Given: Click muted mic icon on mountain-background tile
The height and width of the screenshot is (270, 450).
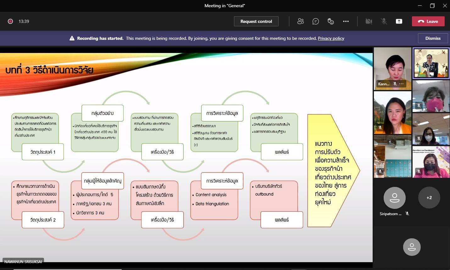Looking at the screenshot, I should tap(380, 128).
